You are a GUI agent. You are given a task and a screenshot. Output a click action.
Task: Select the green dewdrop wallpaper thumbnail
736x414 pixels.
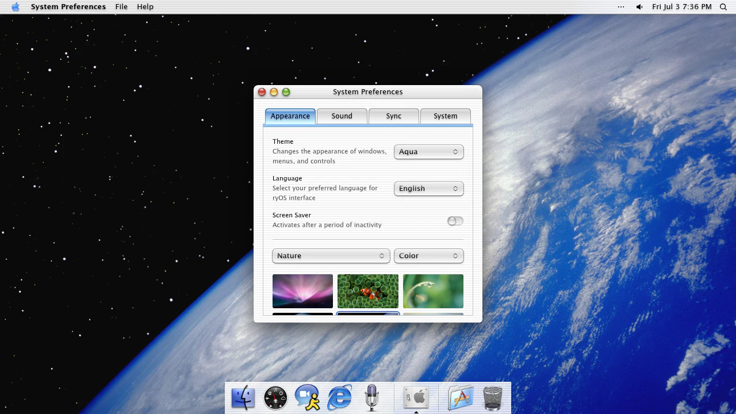click(433, 291)
